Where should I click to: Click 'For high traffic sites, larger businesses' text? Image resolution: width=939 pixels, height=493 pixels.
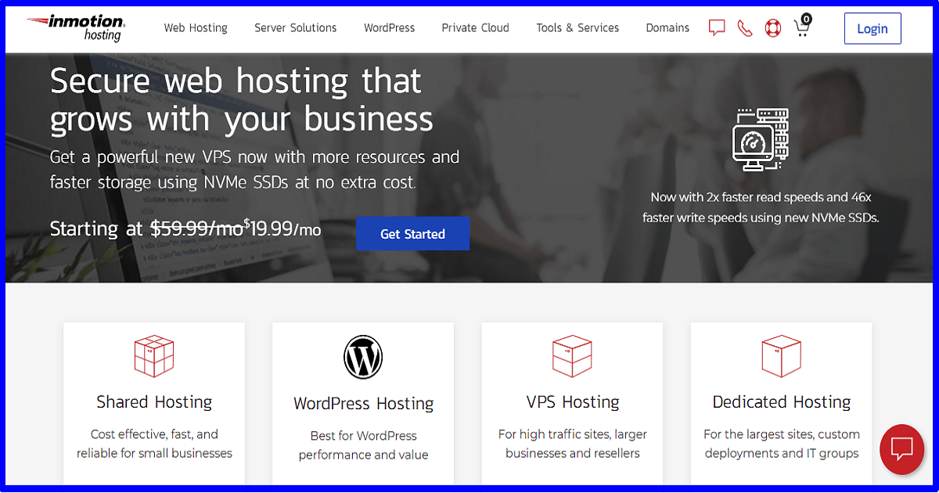click(573, 444)
